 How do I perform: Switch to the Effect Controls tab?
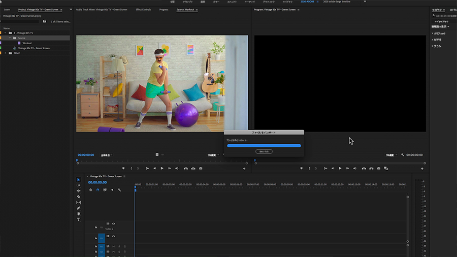coord(143,10)
